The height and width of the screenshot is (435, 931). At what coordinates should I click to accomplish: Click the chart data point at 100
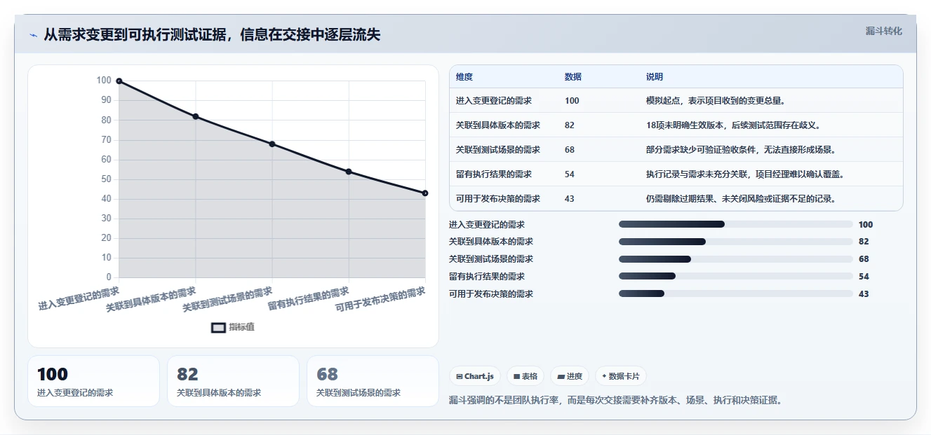[x=119, y=81]
